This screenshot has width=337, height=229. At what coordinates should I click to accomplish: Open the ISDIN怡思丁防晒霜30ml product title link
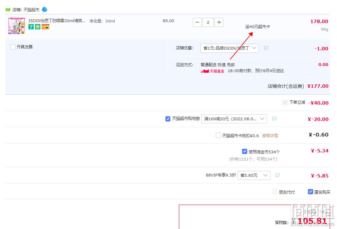(57, 21)
